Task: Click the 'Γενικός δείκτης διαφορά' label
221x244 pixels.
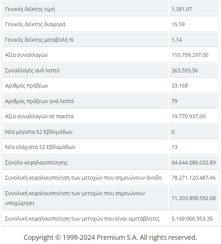Action: [x=35, y=24]
